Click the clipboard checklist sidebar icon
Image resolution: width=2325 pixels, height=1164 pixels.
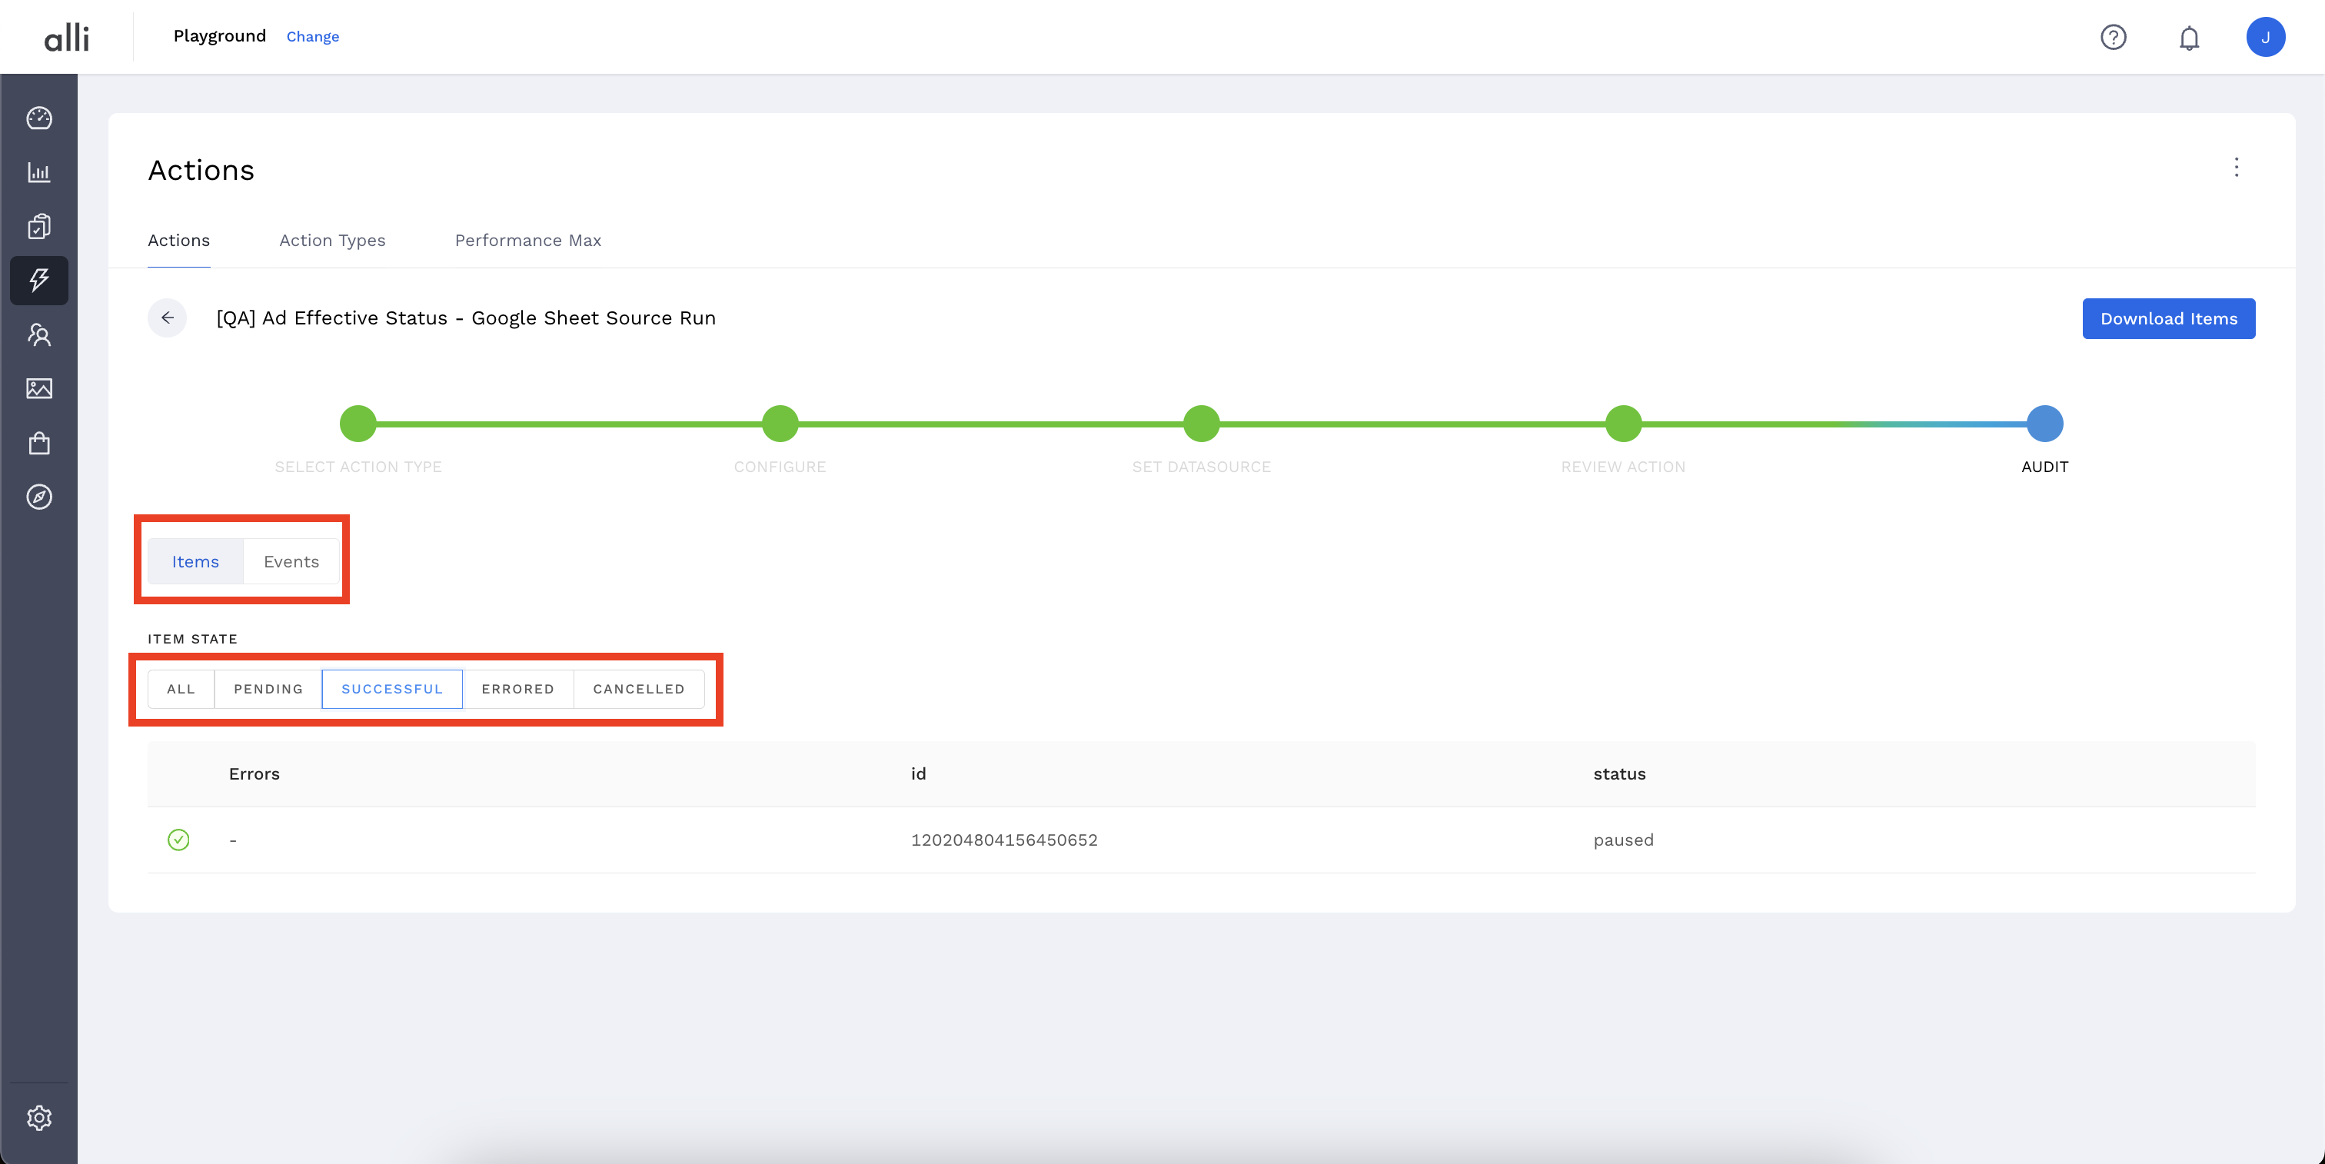pyautogui.click(x=38, y=227)
